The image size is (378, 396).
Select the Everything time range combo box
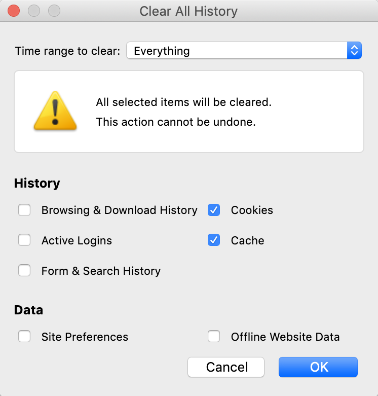coord(244,50)
